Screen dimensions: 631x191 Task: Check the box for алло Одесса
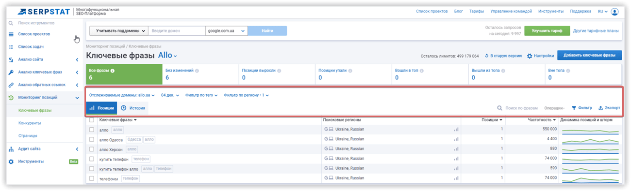[x=92, y=139]
